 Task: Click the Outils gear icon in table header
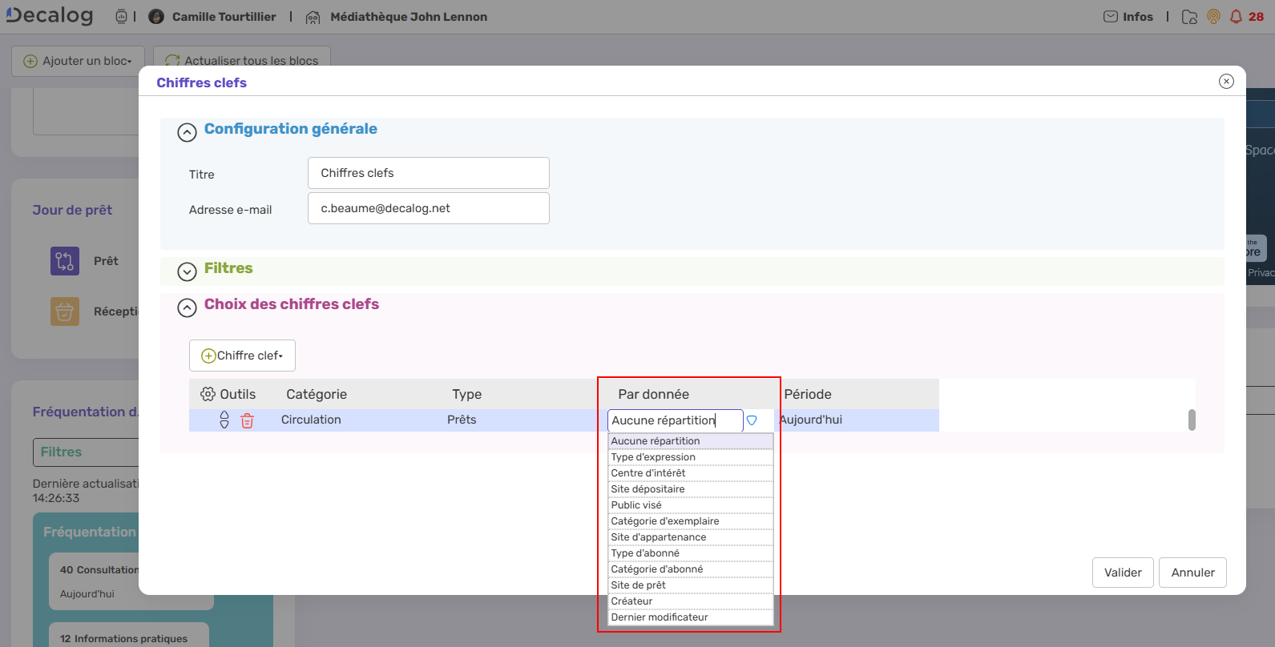point(208,394)
